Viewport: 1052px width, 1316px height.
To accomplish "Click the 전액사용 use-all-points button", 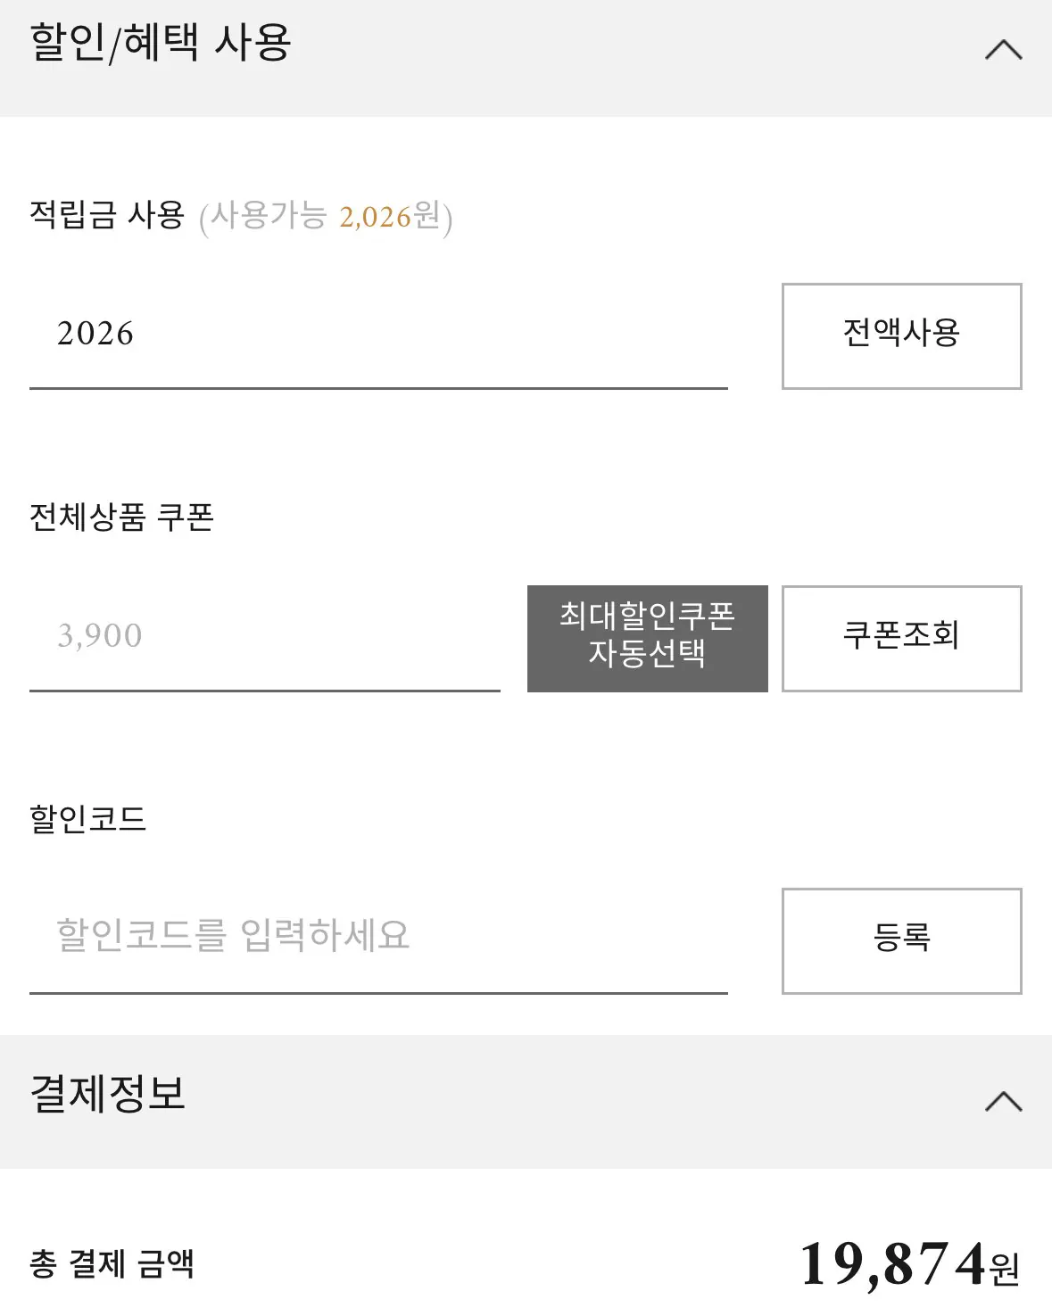I will [901, 336].
